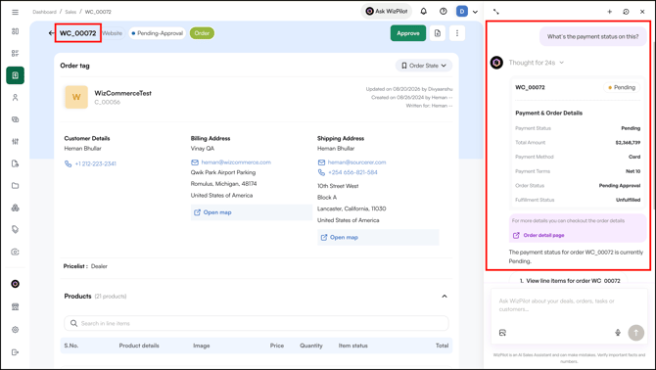Screen dimensions: 656x370
Task: Click the W customer thumbnail
Action: pos(76,97)
